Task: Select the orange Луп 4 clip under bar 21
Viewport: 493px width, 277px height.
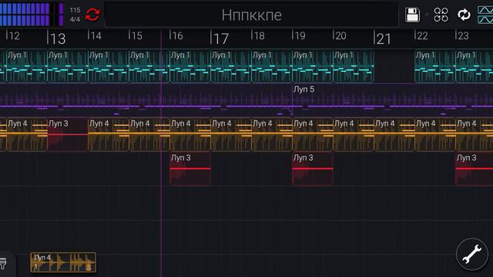Action: tap(394, 135)
